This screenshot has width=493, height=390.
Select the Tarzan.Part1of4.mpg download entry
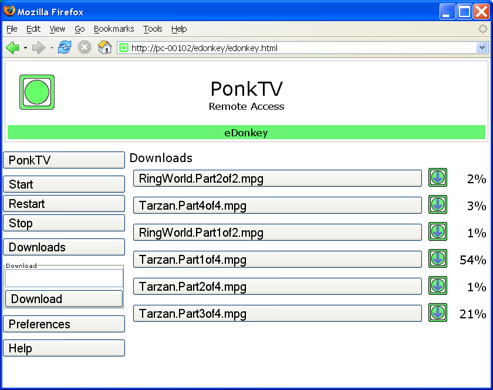click(x=277, y=260)
